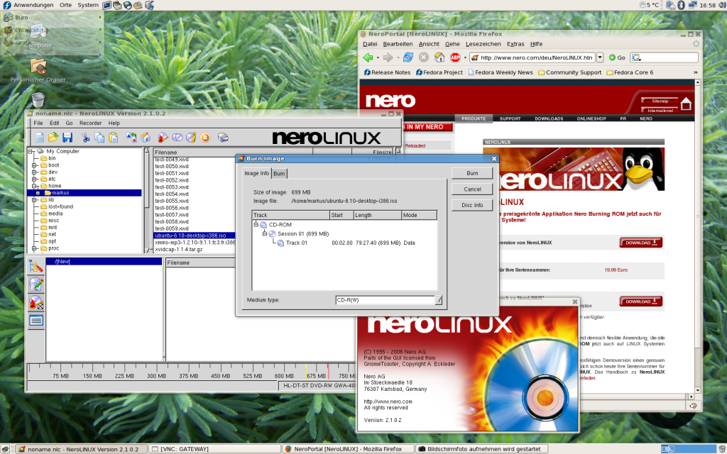Click the terminal launcher icon in top panel
This screenshot has width=727, height=454.
[106, 5]
